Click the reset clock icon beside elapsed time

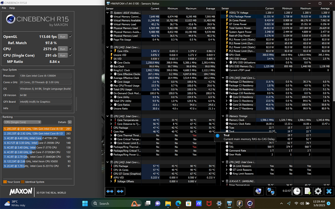point(297,191)
